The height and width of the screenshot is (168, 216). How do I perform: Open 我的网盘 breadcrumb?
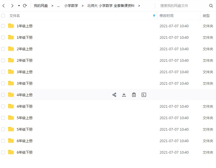click(41, 6)
